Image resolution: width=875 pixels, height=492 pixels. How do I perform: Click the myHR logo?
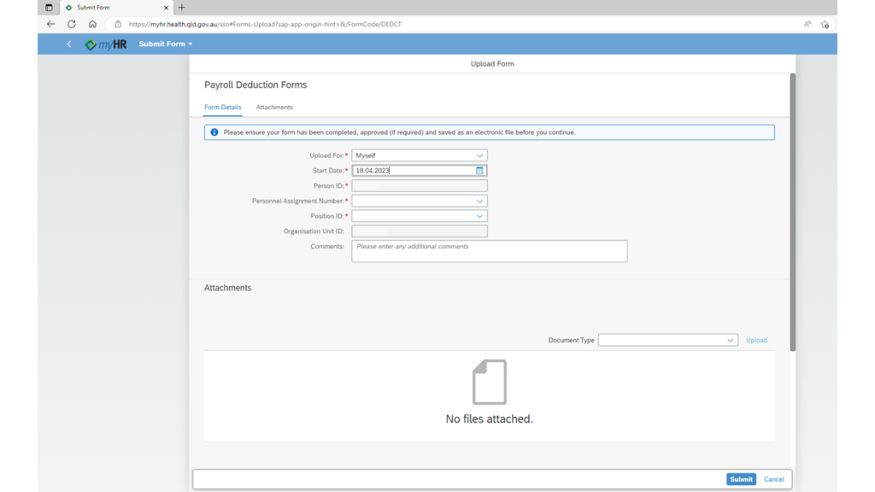pyautogui.click(x=106, y=44)
